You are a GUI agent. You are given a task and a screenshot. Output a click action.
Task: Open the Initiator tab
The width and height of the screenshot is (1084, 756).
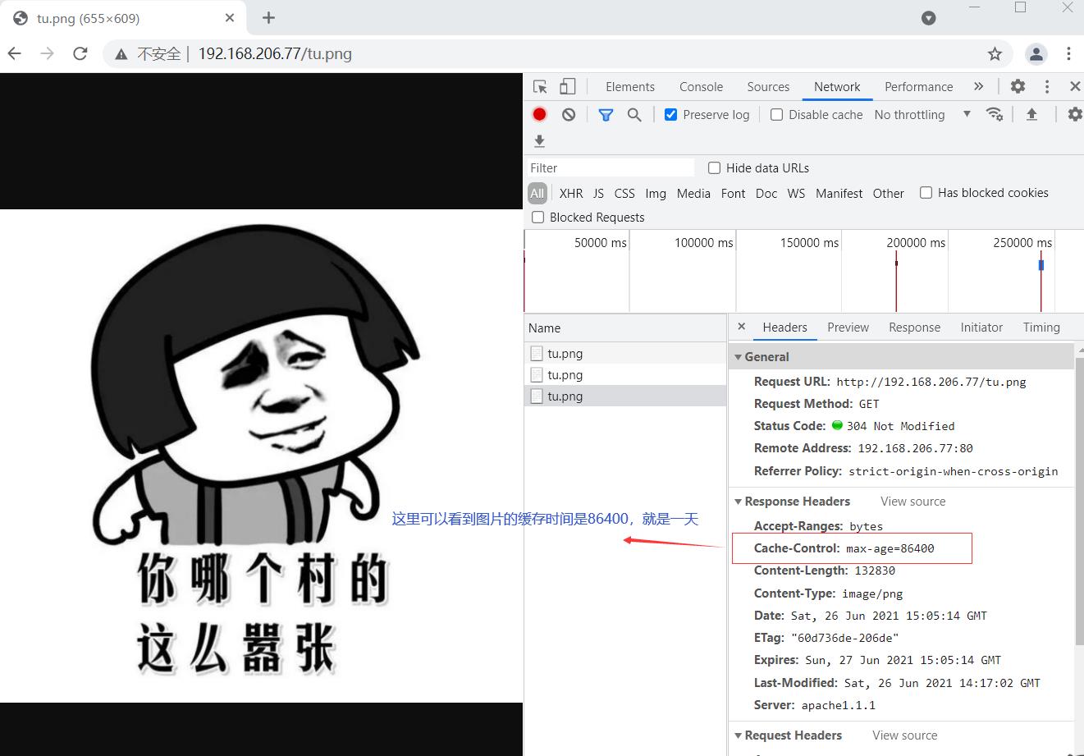point(981,327)
